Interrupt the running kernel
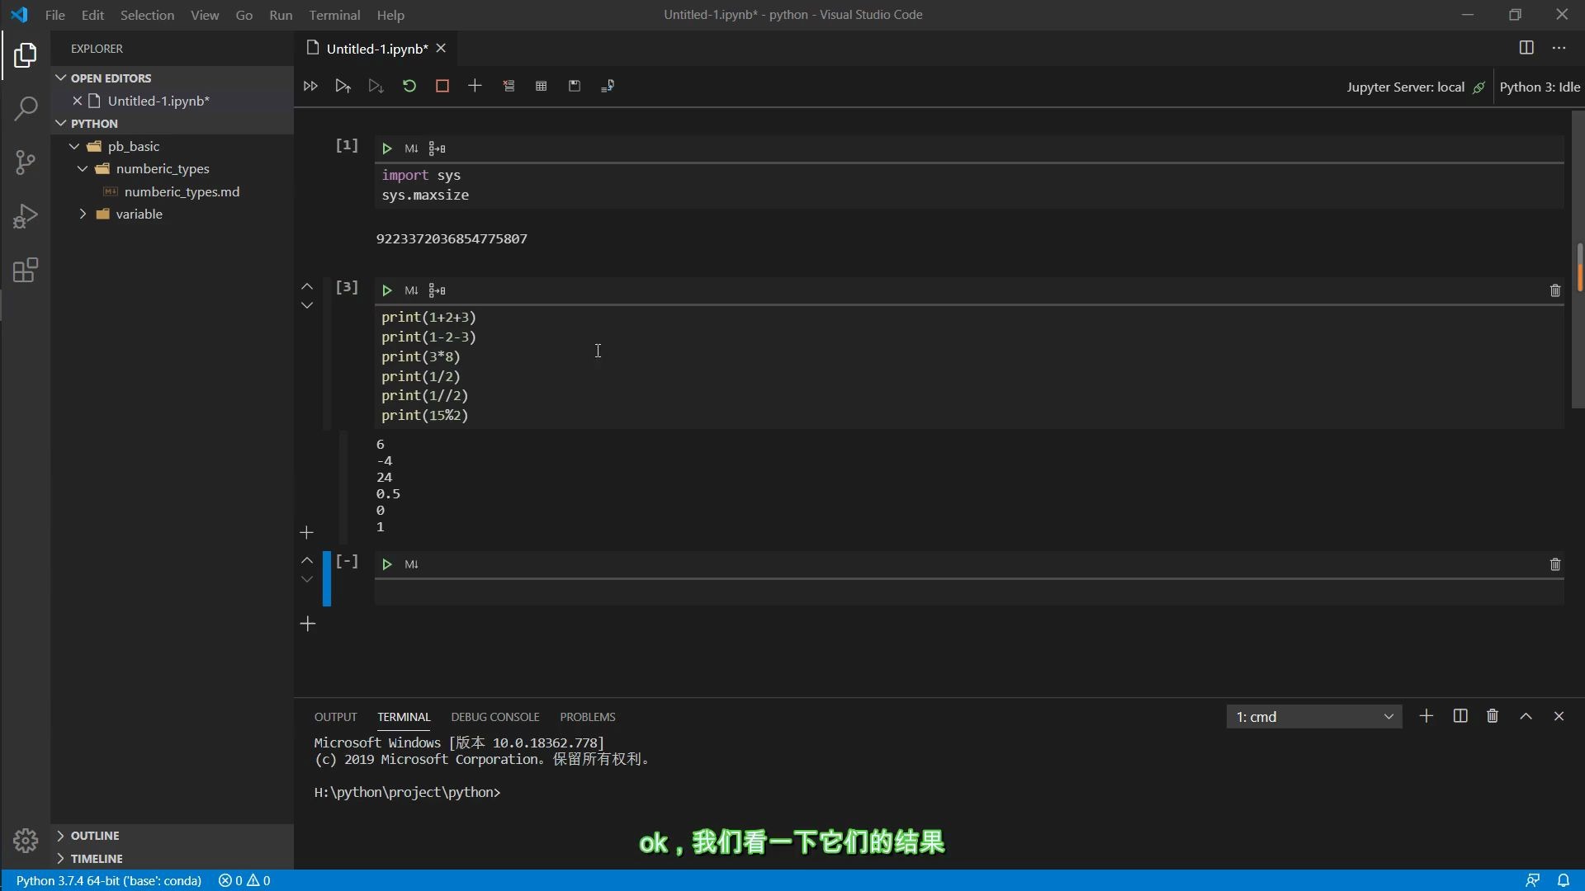 (x=442, y=86)
